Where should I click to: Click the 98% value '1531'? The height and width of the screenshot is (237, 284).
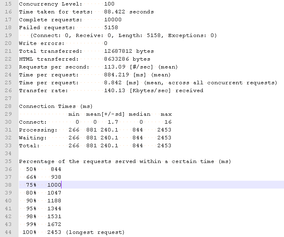[x=54, y=217]
